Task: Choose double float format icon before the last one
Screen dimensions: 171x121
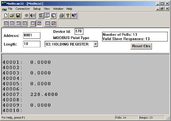Action: tap(47, 23)
